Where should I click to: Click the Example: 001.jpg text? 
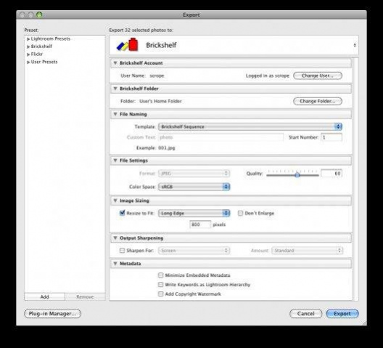coord(155,147)
